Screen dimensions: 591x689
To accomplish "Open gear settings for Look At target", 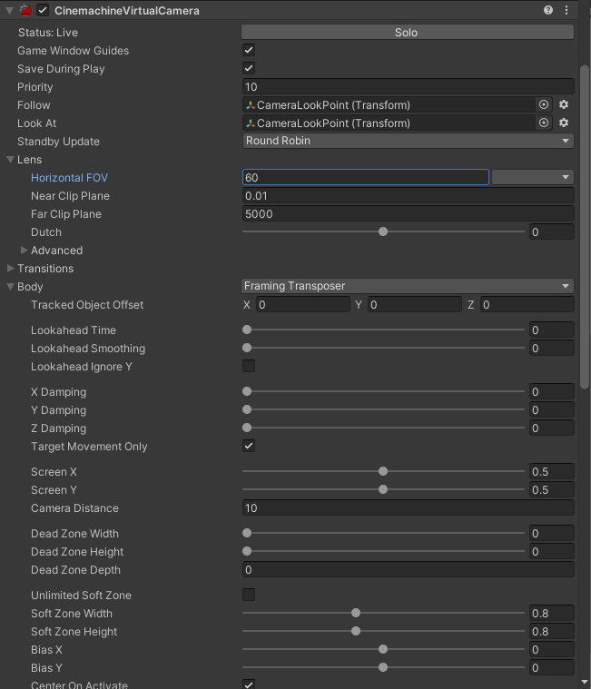I will pos(564,123).
